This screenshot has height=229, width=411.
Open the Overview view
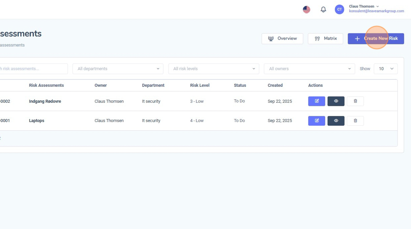pyautogui.click(x=282, y=39)
